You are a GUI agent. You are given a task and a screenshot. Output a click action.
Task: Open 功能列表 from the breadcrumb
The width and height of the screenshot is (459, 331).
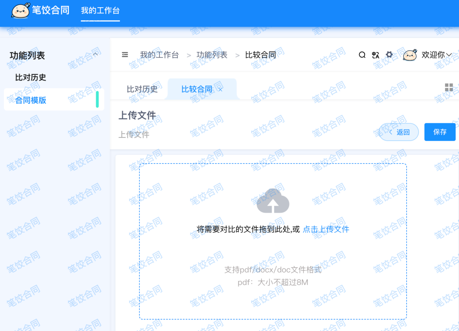212,54
